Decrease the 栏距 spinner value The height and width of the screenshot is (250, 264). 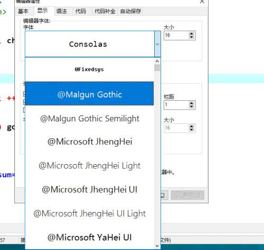(x=191, y=107)
